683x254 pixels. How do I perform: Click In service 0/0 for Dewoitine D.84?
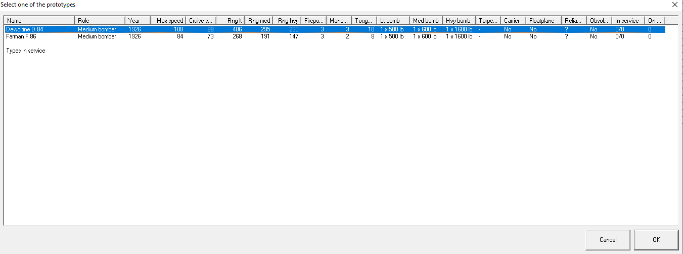(x=620, y=29)
